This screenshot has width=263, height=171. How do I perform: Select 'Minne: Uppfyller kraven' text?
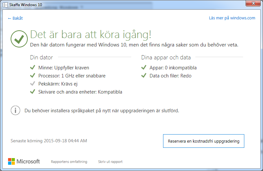click(64, 68)
